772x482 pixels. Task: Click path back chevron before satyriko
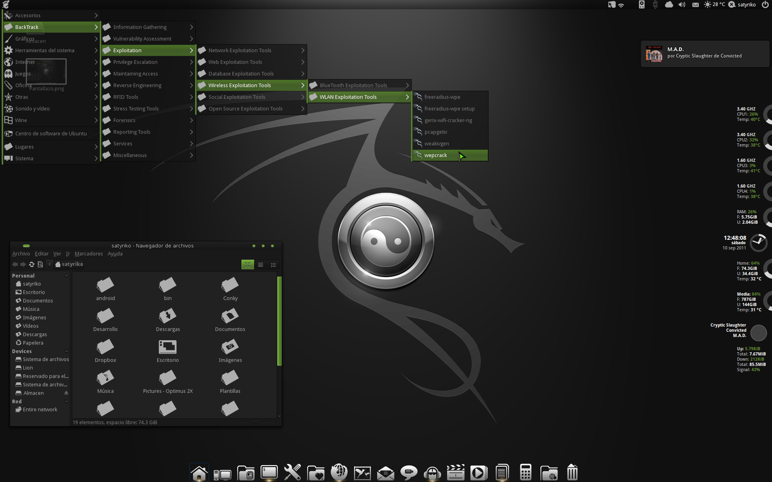click(49, 264)
